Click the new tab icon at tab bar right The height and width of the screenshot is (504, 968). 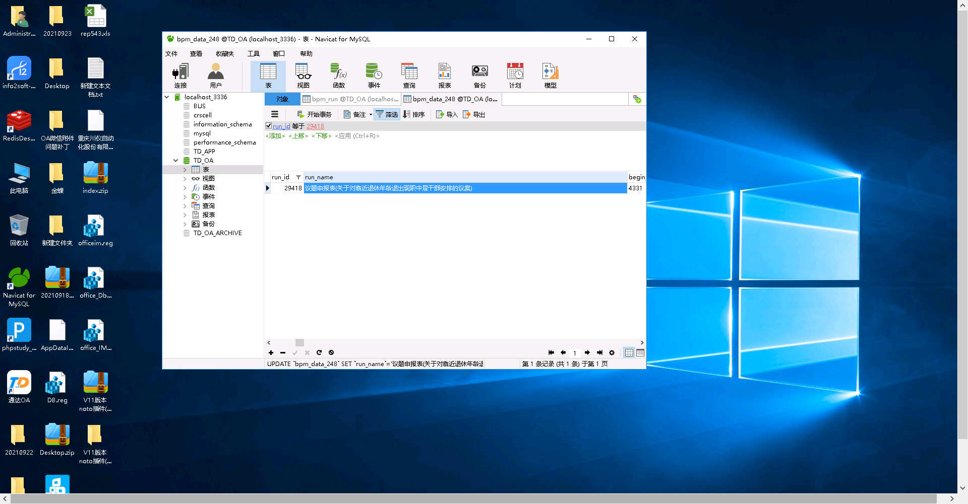point(637,99)
